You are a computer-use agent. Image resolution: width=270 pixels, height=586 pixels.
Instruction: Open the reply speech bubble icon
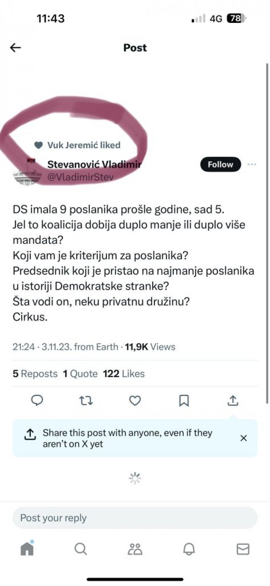37,400
